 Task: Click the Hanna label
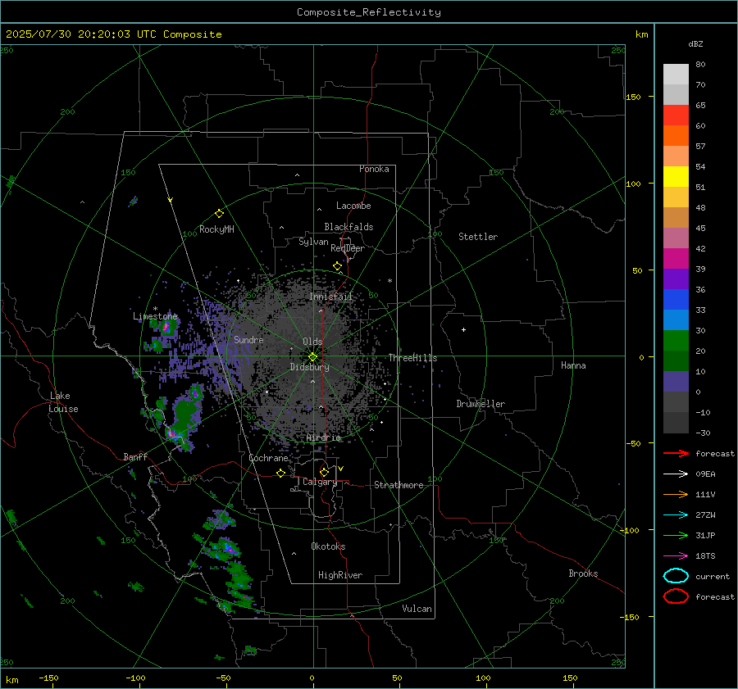(x=573, y=365)
